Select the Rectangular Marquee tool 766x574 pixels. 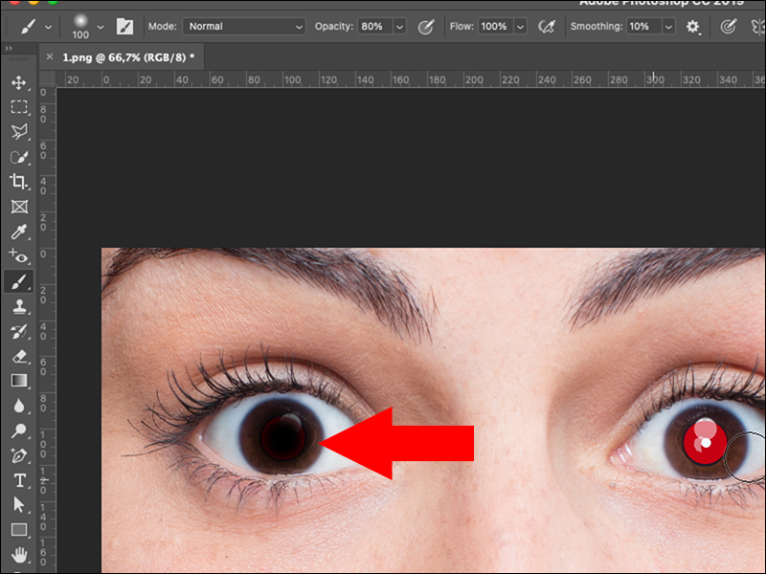coord(19,107)
